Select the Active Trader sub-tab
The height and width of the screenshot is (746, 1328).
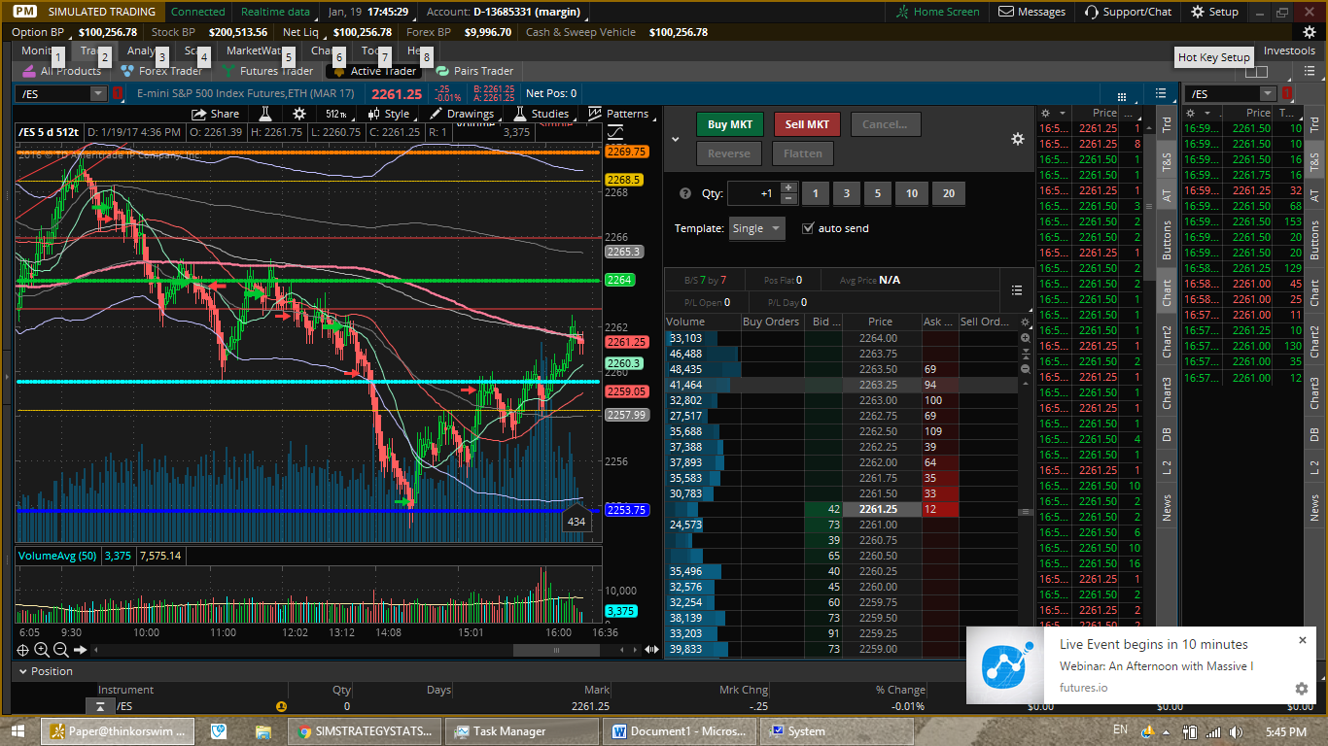[x=374, y=71]
